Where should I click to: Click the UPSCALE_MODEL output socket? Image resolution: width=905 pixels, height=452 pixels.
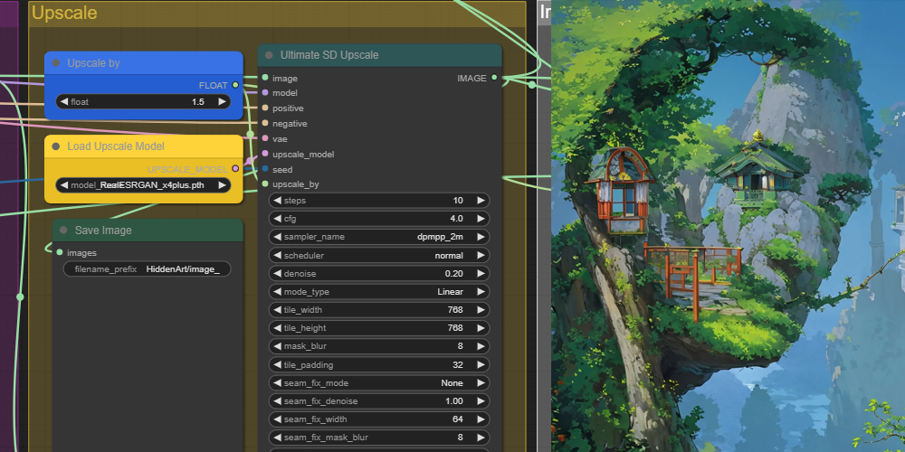(235, 169)
